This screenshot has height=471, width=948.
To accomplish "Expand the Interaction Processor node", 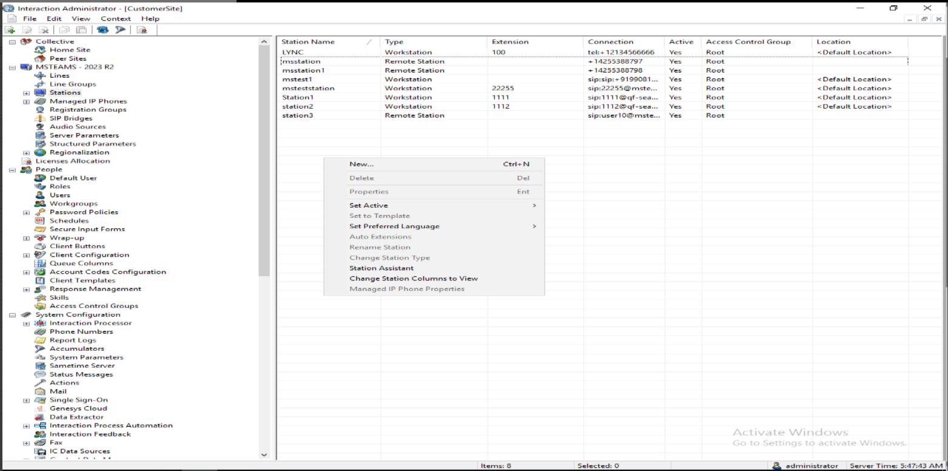I will (26, 324).
